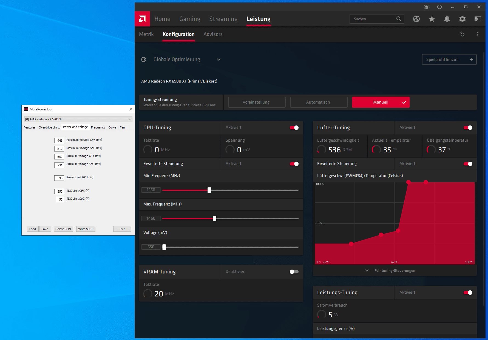Open the help question mark icon
Screen dimensions: 488x340
[x=439, y=7]
